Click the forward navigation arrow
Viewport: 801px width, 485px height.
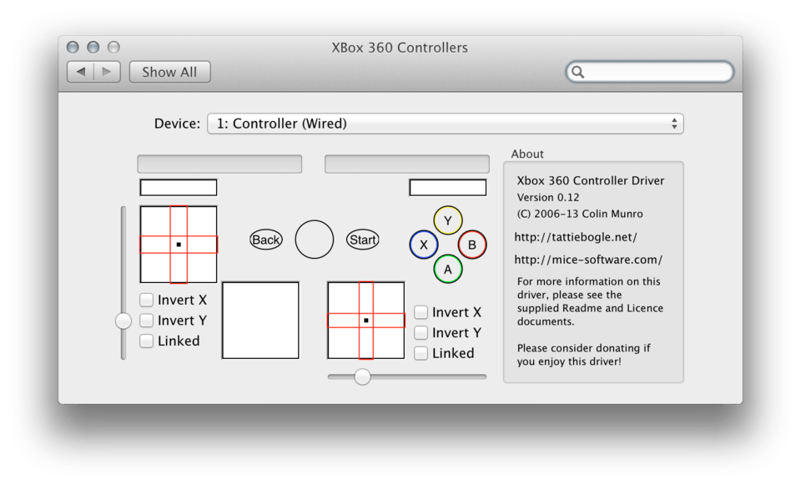[x=107, y=71]
